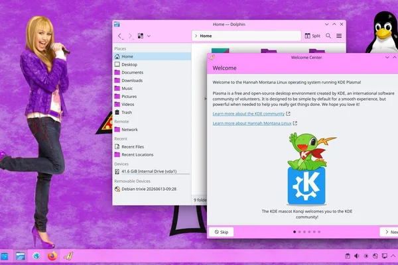Open application launcher in taskbar
The width and height of the screenshot is (398, 265).
point(5,256)
